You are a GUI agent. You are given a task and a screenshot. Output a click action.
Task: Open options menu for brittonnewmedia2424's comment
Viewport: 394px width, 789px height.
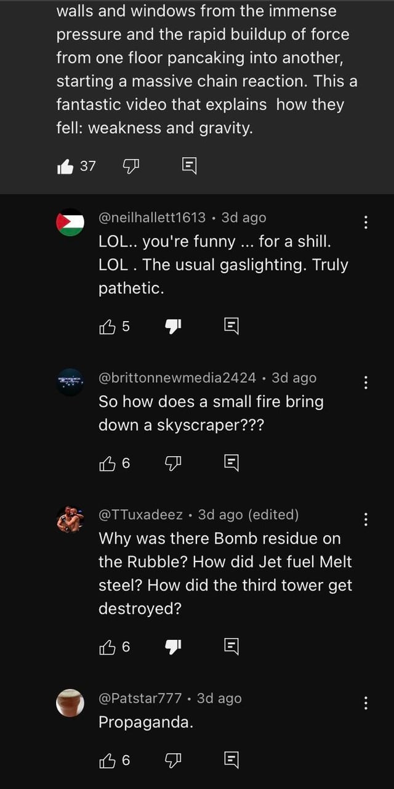click(366, 383)
